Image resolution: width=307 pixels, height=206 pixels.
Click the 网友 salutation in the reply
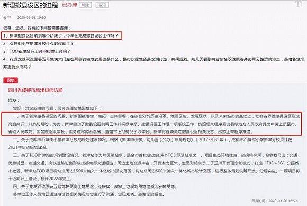click(x=14, y=100)
